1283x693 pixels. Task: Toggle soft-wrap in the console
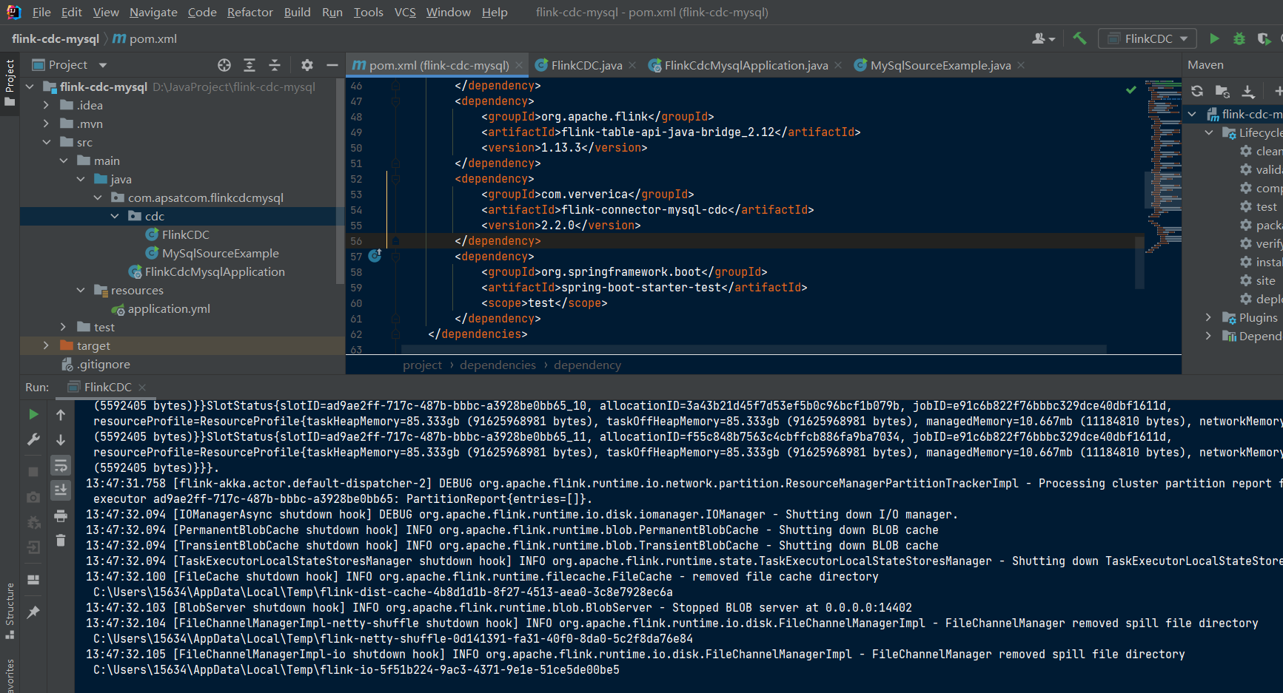coord(61,465)
